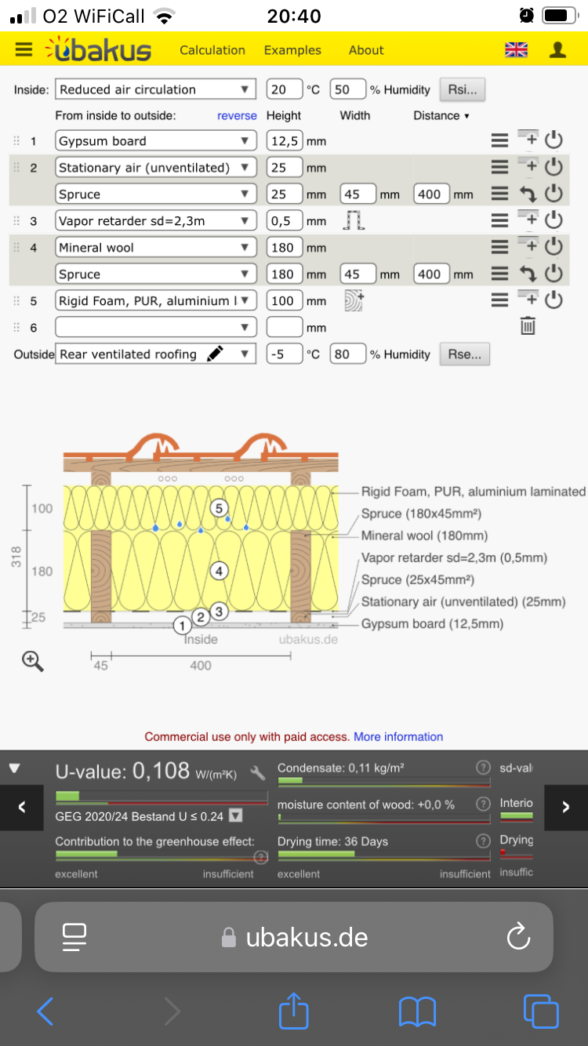Open the hamburger menu in the Ubakus header
This screenshot has height=1046, width=588.
click(x=24, y=50)
